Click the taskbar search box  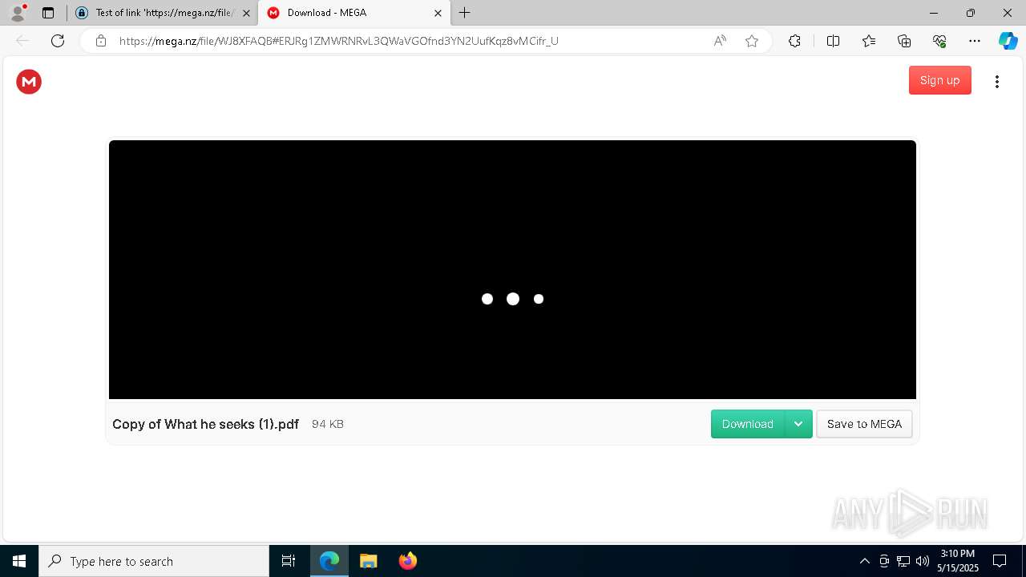click(x=154, y=561)
